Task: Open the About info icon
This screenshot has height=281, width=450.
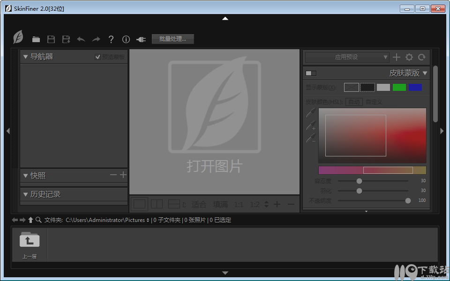Action: point(126,39)
